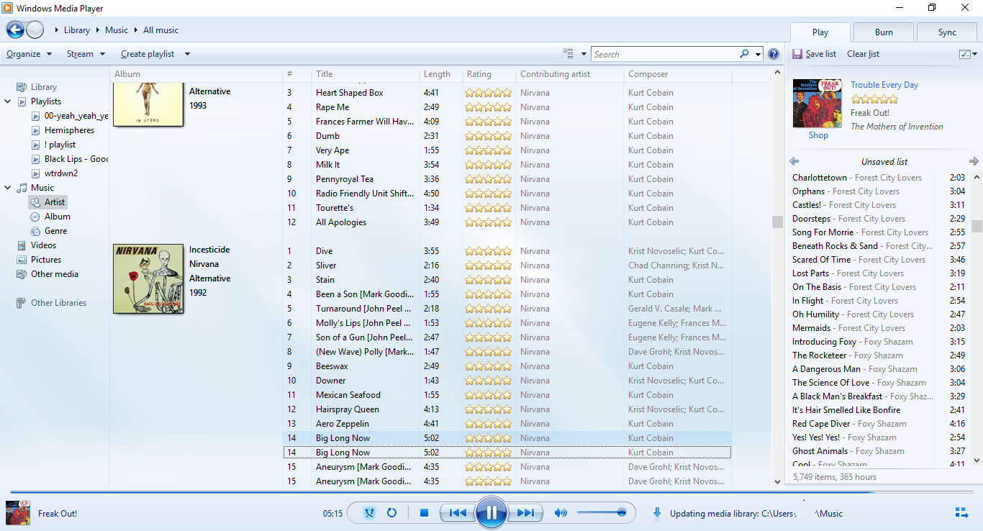Image resolution: width=983 pixels, height=531 pixels.
Task: Click the Freak Out! album art in list pane
Action: [817, 104]
